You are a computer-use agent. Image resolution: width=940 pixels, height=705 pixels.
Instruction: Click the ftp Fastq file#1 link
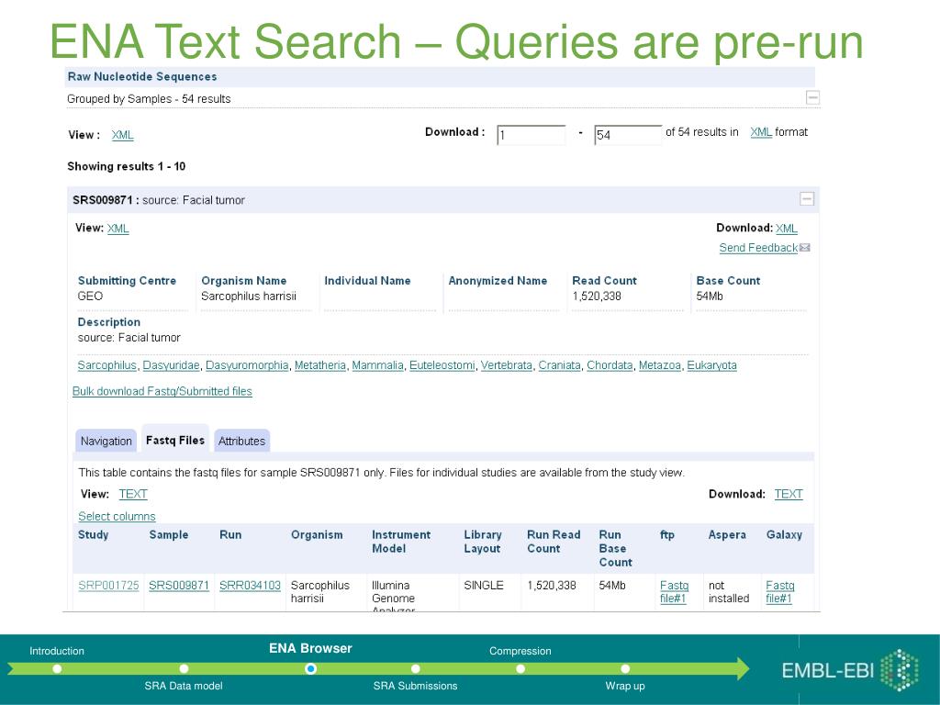point(674,592)
